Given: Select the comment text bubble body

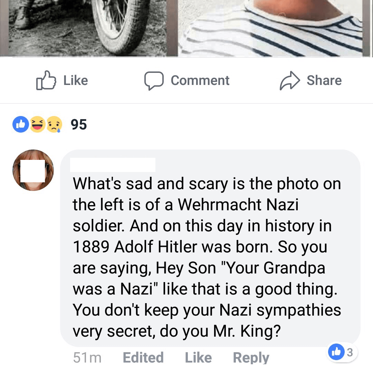Looking at the screenshot, I should click(207, 257).
